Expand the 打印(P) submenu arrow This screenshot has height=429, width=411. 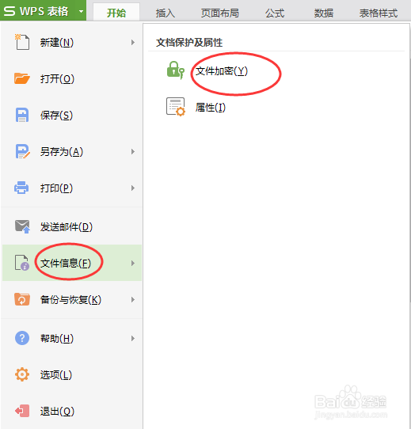133,188
